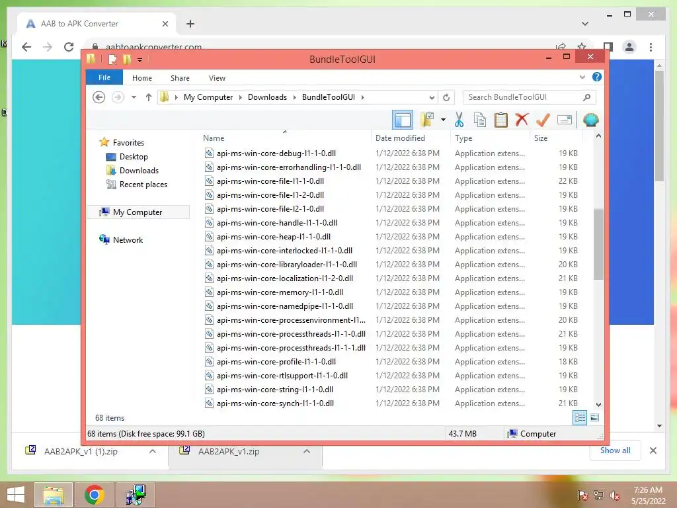Select api-ms-win-core-memory-l1-1-0.dll file
The width and height of the screenshot is (677, 508).
pyautogui.click(x=280, y=292)
